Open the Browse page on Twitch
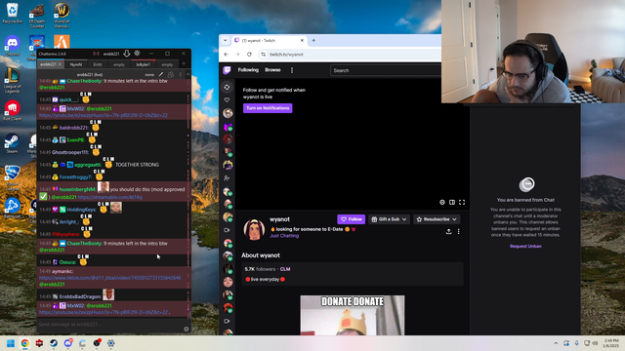 (272, 70)
